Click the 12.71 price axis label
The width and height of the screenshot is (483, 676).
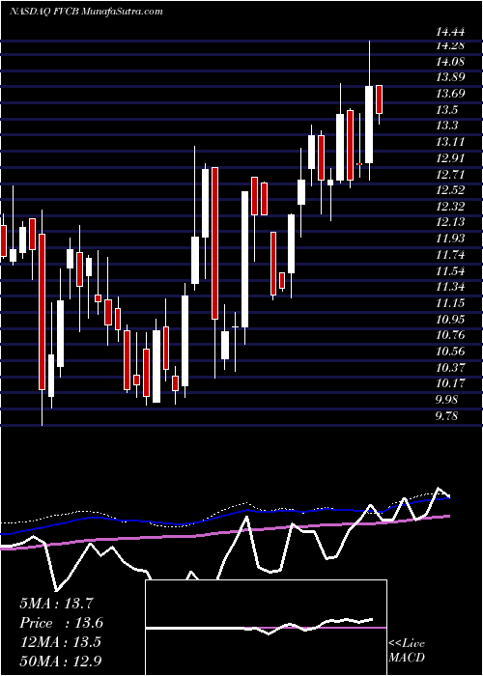pyautogui.click(x=450, y=175)
